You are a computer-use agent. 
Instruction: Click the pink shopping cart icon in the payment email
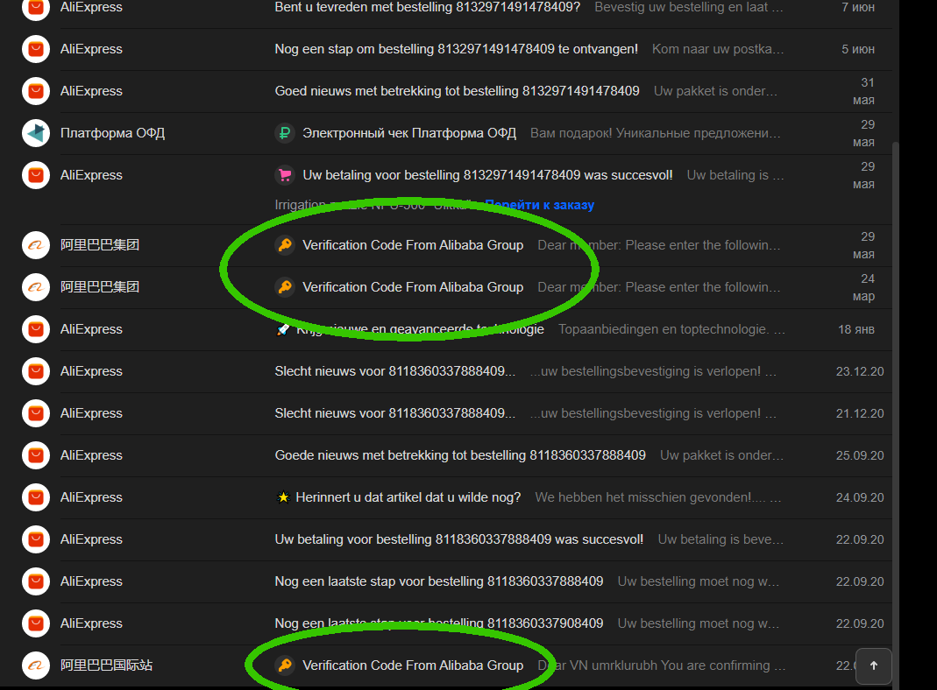(x=285, y=175)
